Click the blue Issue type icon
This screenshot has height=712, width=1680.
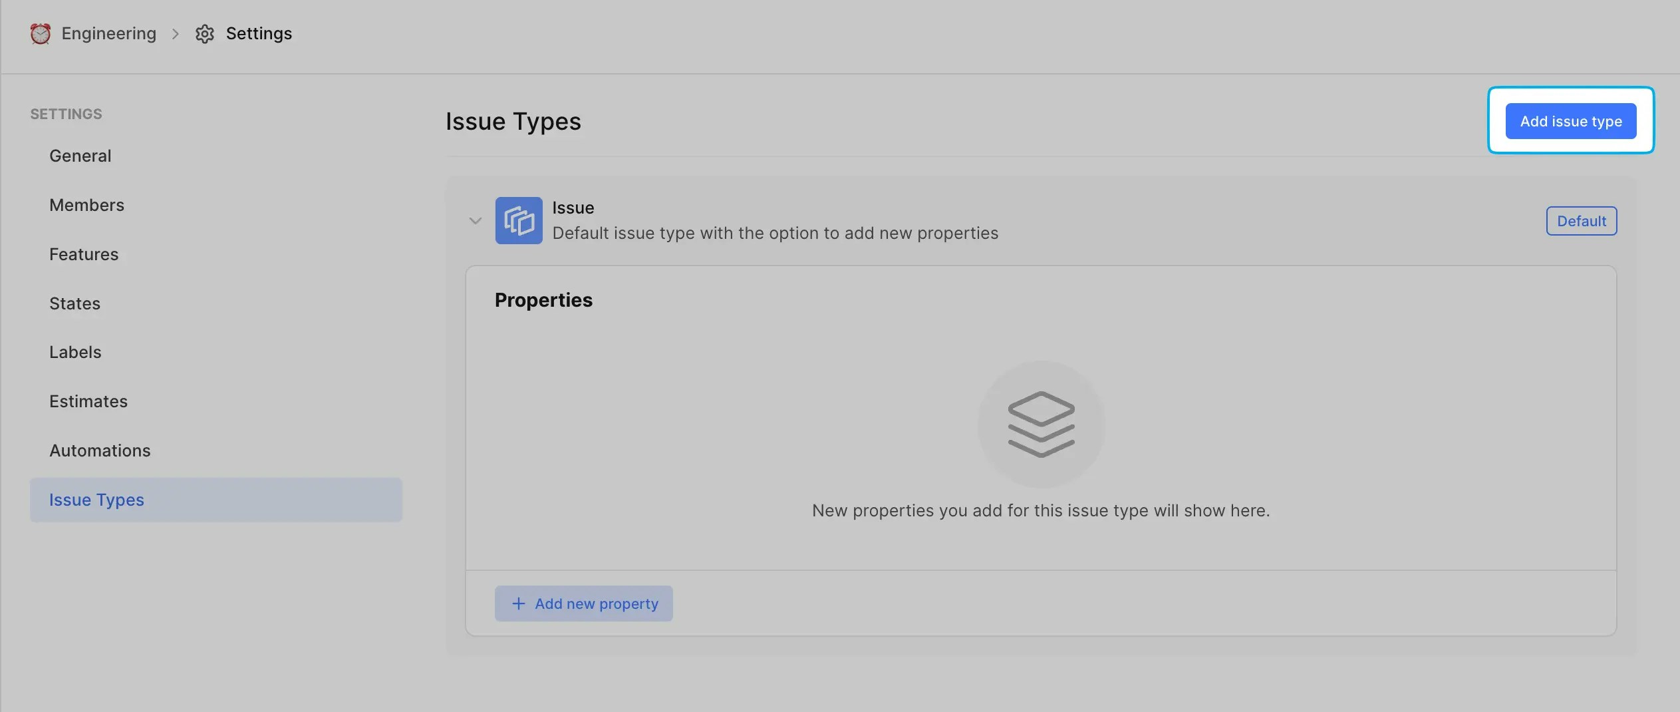pos(519,220)
